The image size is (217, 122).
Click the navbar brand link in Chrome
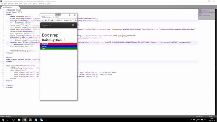(46, 25)
